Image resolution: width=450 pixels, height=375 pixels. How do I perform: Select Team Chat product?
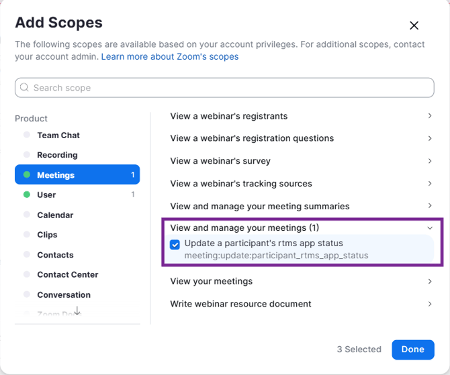pos(58,135)
